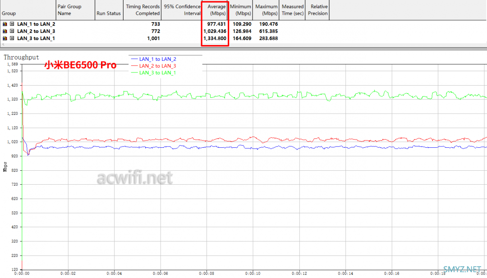Expand the LAN_2 to LAN_3 group row

coord(12,31)
